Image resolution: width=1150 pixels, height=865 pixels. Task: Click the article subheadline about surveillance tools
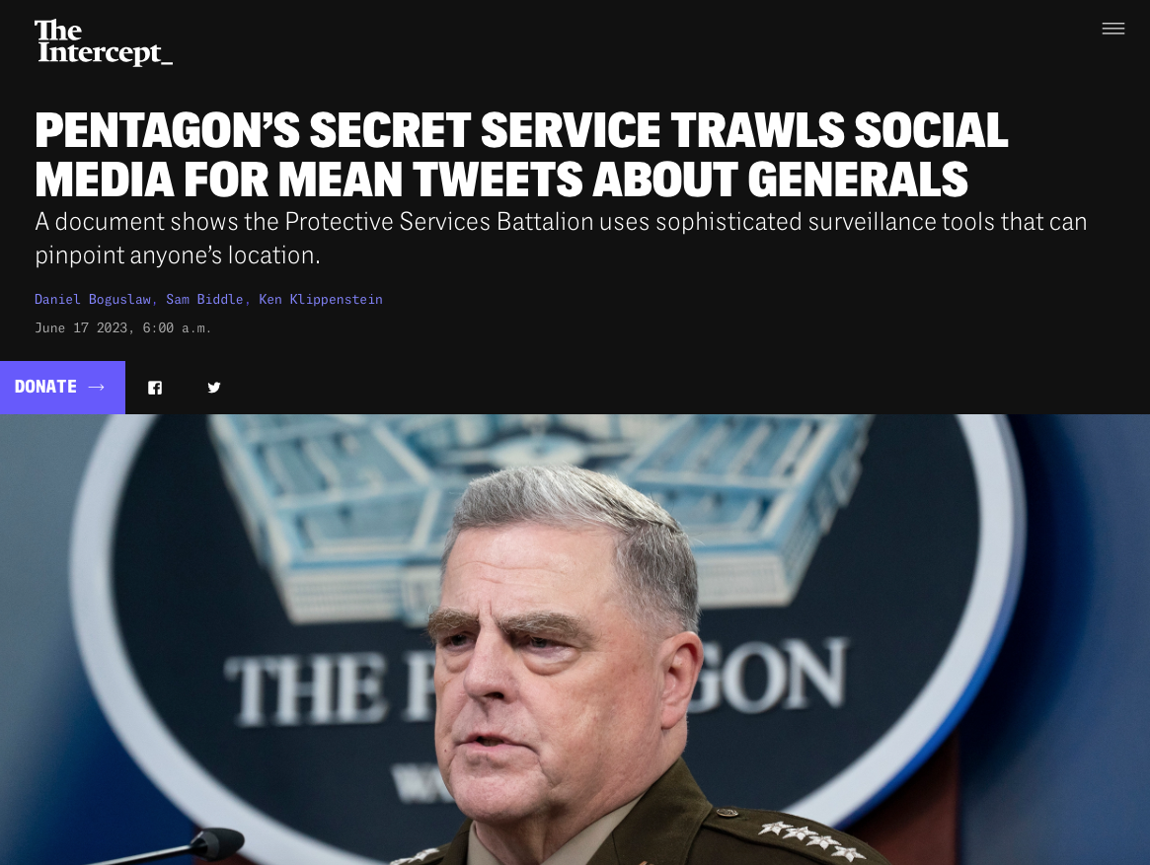click(561, 239)
